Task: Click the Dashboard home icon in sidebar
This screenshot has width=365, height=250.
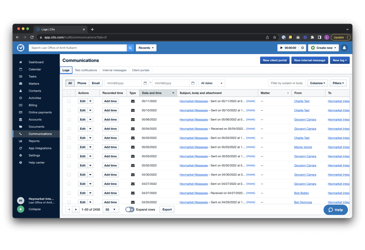Action: click(x=20, y=62)
